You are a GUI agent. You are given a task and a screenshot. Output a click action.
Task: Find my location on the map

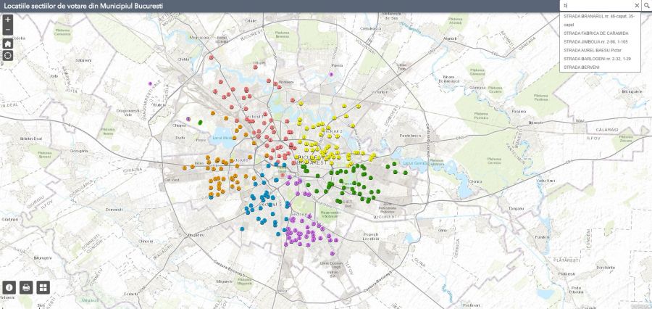coord(7,56)
